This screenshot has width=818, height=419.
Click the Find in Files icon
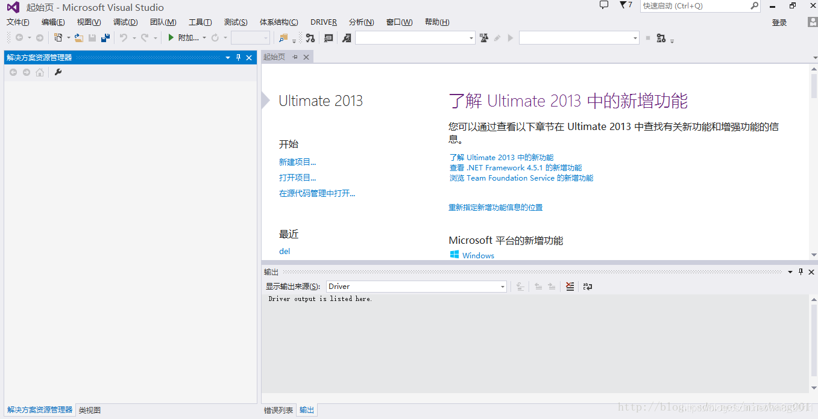tap(283, 38)
